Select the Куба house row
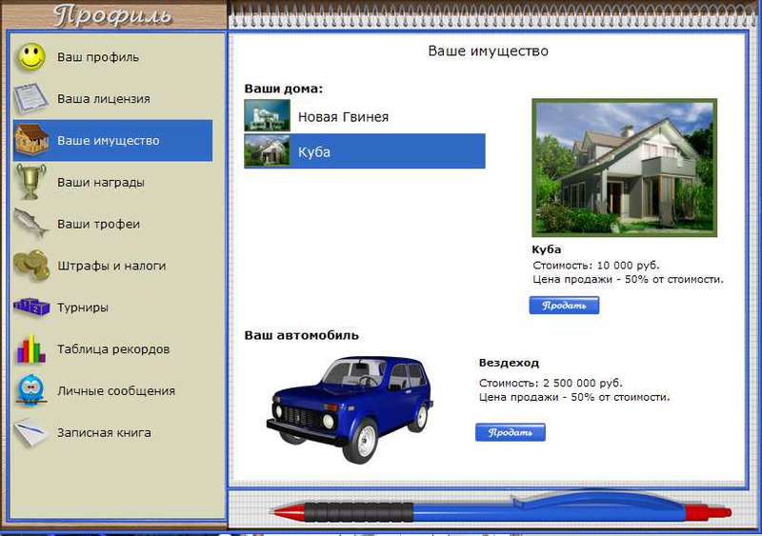 [365, 151]
